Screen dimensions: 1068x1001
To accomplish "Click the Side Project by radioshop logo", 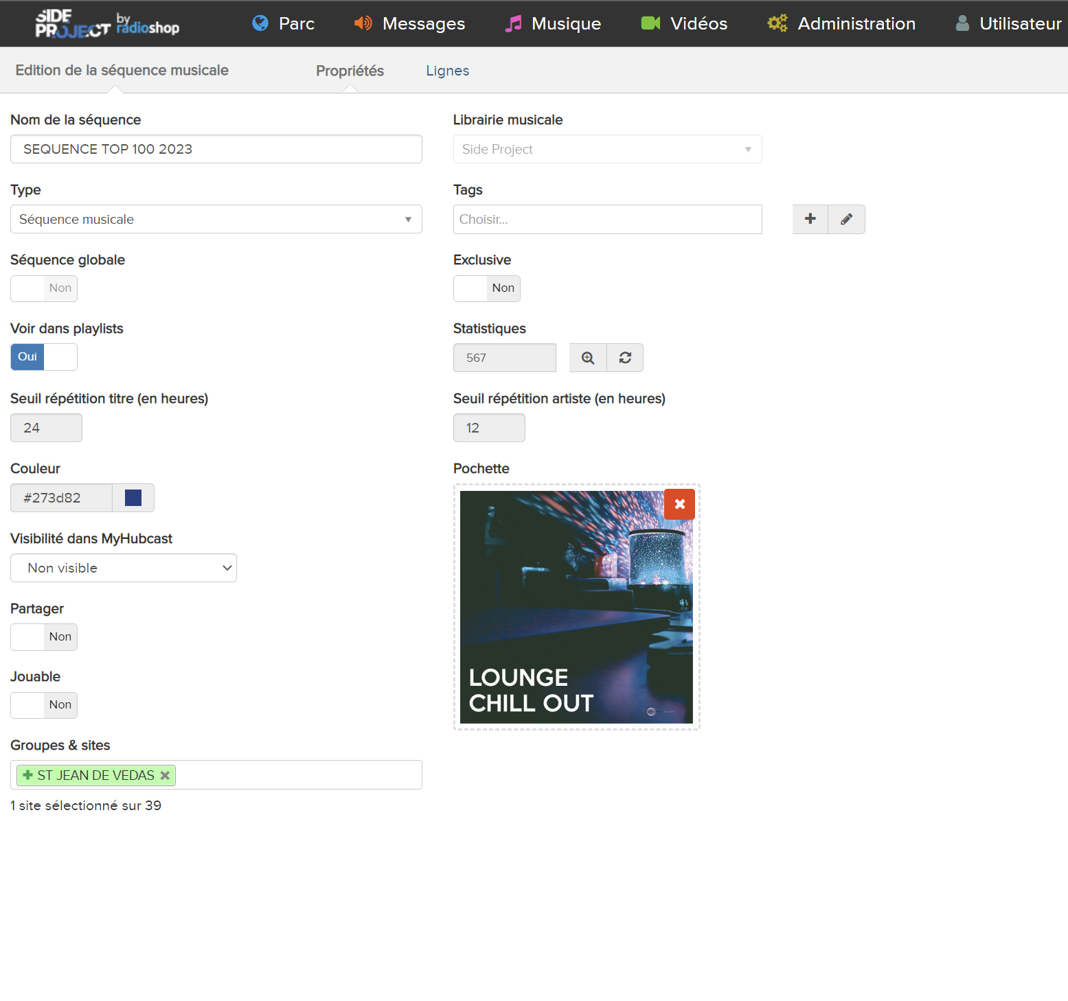I will coord(107,23).
